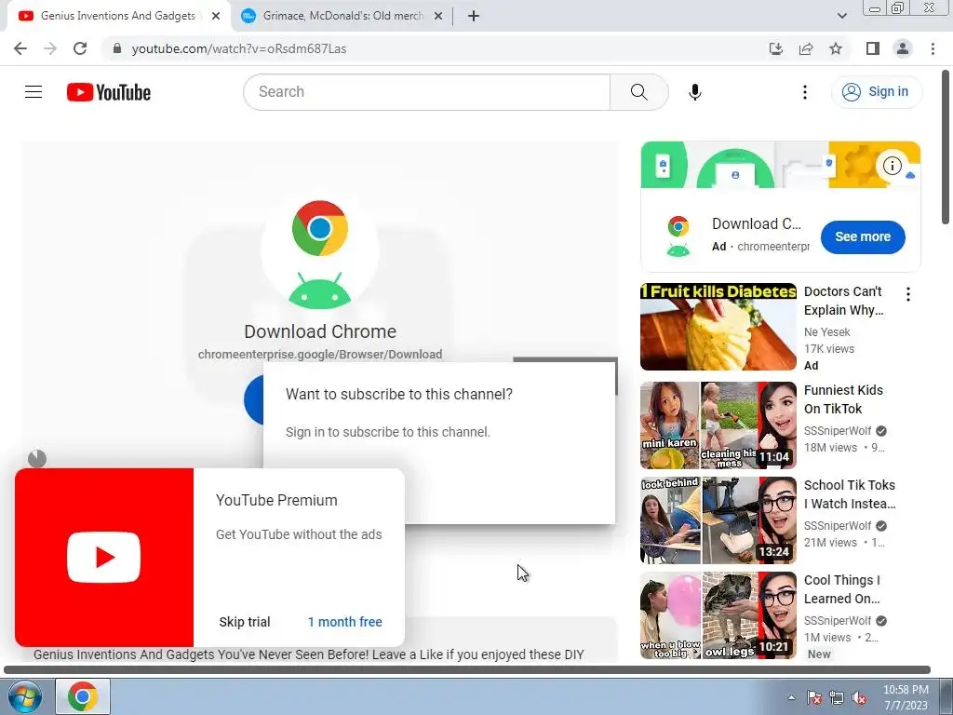Click the ad info icon on banner
The image size is (953, 715).
pyautogui.click(x=892, y=165)
